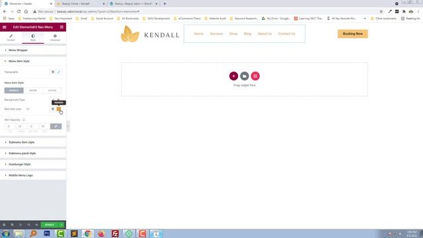
Task: Open Firefox from the taskbar
Action: pyautogui.click(x=101, y=233)
